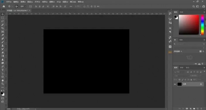Expand the Libraries view-by dropdown
The image size is (206, 110).
click(178, 51)
